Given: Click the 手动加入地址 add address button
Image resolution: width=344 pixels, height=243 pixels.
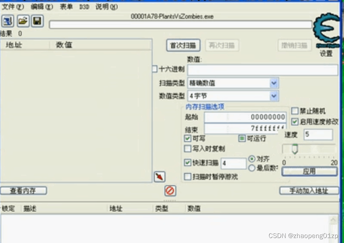Looking at the screenshot, I should pyautogui.click(x=309, y=190).
